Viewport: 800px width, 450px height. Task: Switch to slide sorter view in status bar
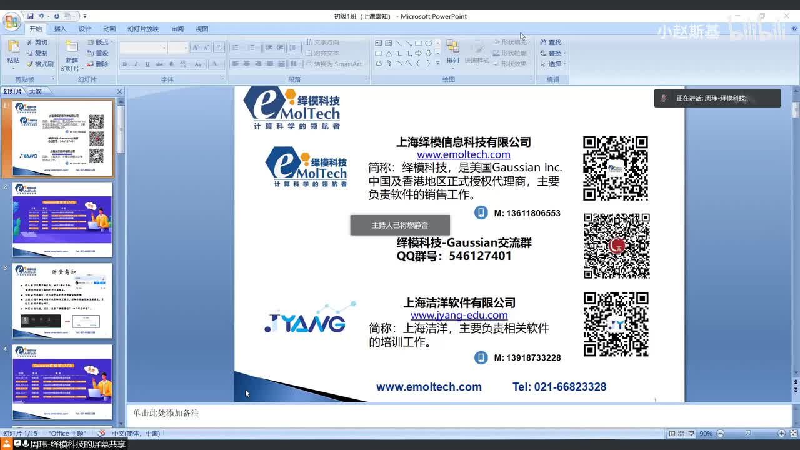point(681,433)
